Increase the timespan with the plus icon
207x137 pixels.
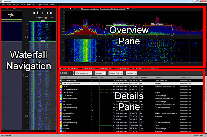tap(49, 18)
